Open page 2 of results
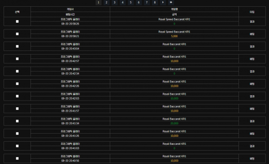The height and width of the screenshot is (164, 269). (106, 2)
